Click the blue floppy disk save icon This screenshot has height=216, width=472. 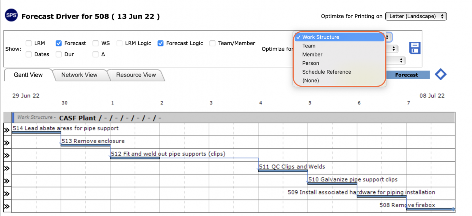[414, 48]
